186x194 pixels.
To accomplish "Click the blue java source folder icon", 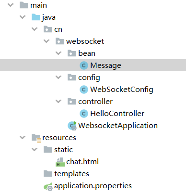I will (x=36, y=17).
